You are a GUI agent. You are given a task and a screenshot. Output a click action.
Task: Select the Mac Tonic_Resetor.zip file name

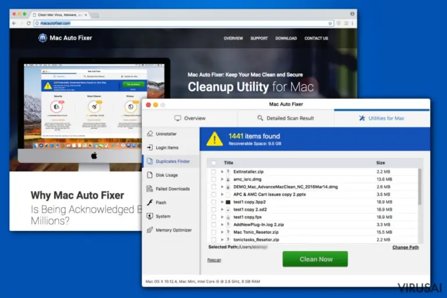[x=256, y=232]
